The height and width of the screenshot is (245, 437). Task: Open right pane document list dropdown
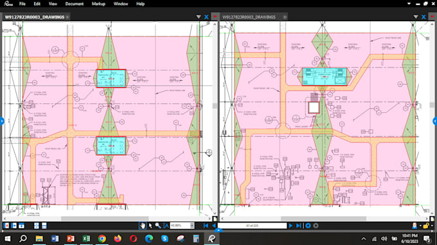coord(416,17)
